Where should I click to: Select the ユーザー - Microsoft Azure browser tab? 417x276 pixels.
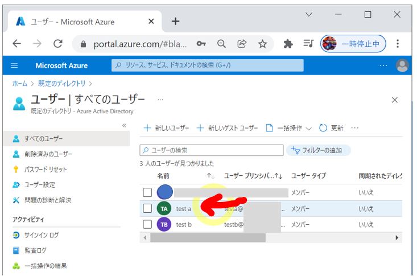click(x=85, y=22)
